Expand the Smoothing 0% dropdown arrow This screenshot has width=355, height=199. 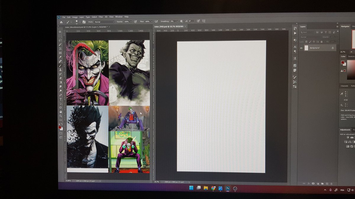click(177, 21)
